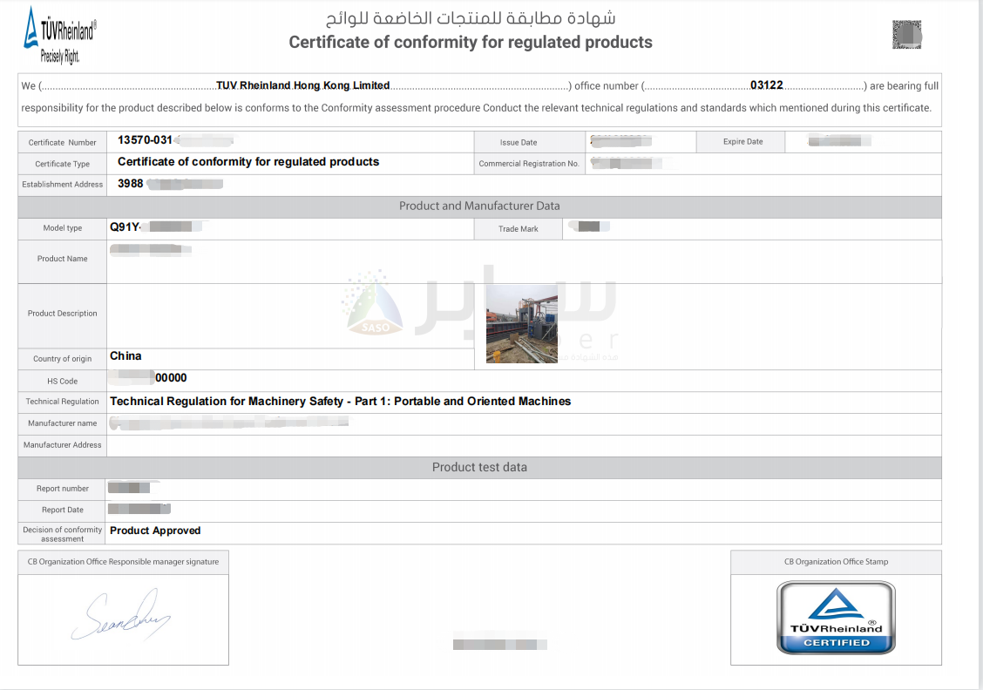Click the Technical Regulation for Machinery Safety text
This screenshot has height=690, width=983.
point(340,402)
